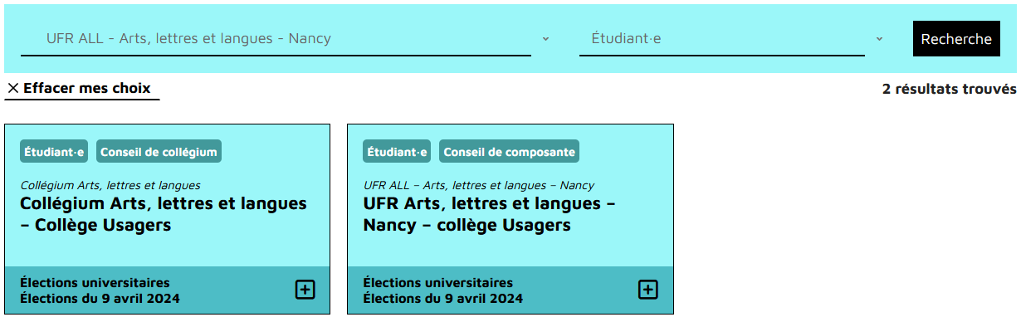Click Élections universitaires footer on second card
The width and height of the screenshot is (1021, 317).
438,283
